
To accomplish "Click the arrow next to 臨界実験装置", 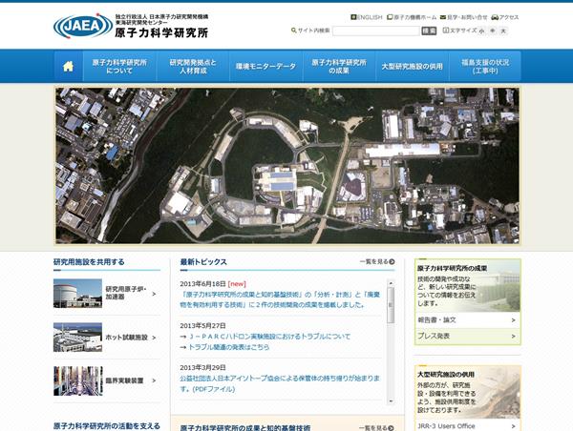I will (x=154, y=380).
